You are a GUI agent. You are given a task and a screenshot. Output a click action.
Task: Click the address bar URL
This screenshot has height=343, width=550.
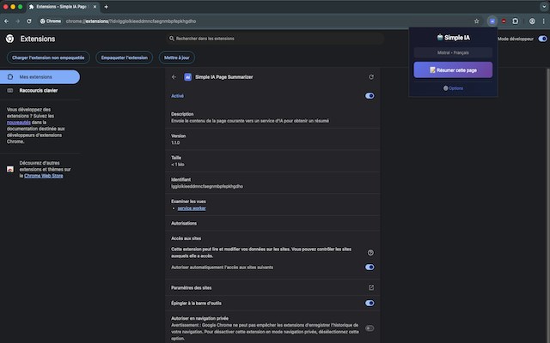point(131,21)
